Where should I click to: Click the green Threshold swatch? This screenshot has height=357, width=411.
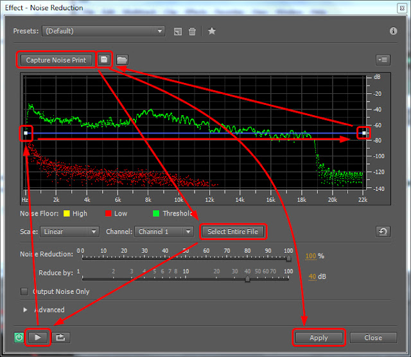click(x=156, y=214)
